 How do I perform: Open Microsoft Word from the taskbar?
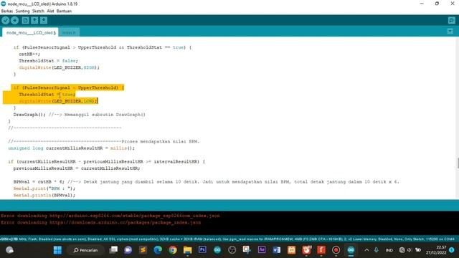(277, 250)
